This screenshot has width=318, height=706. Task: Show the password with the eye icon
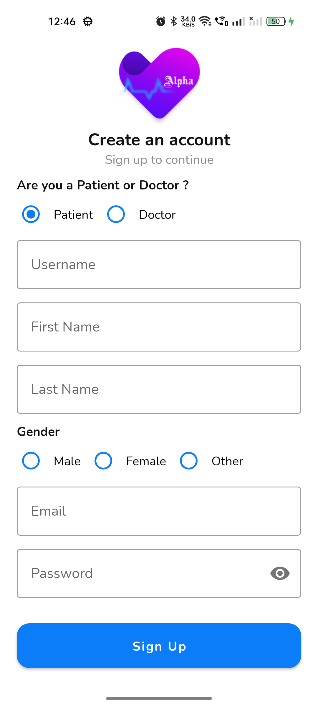(279, 573)
